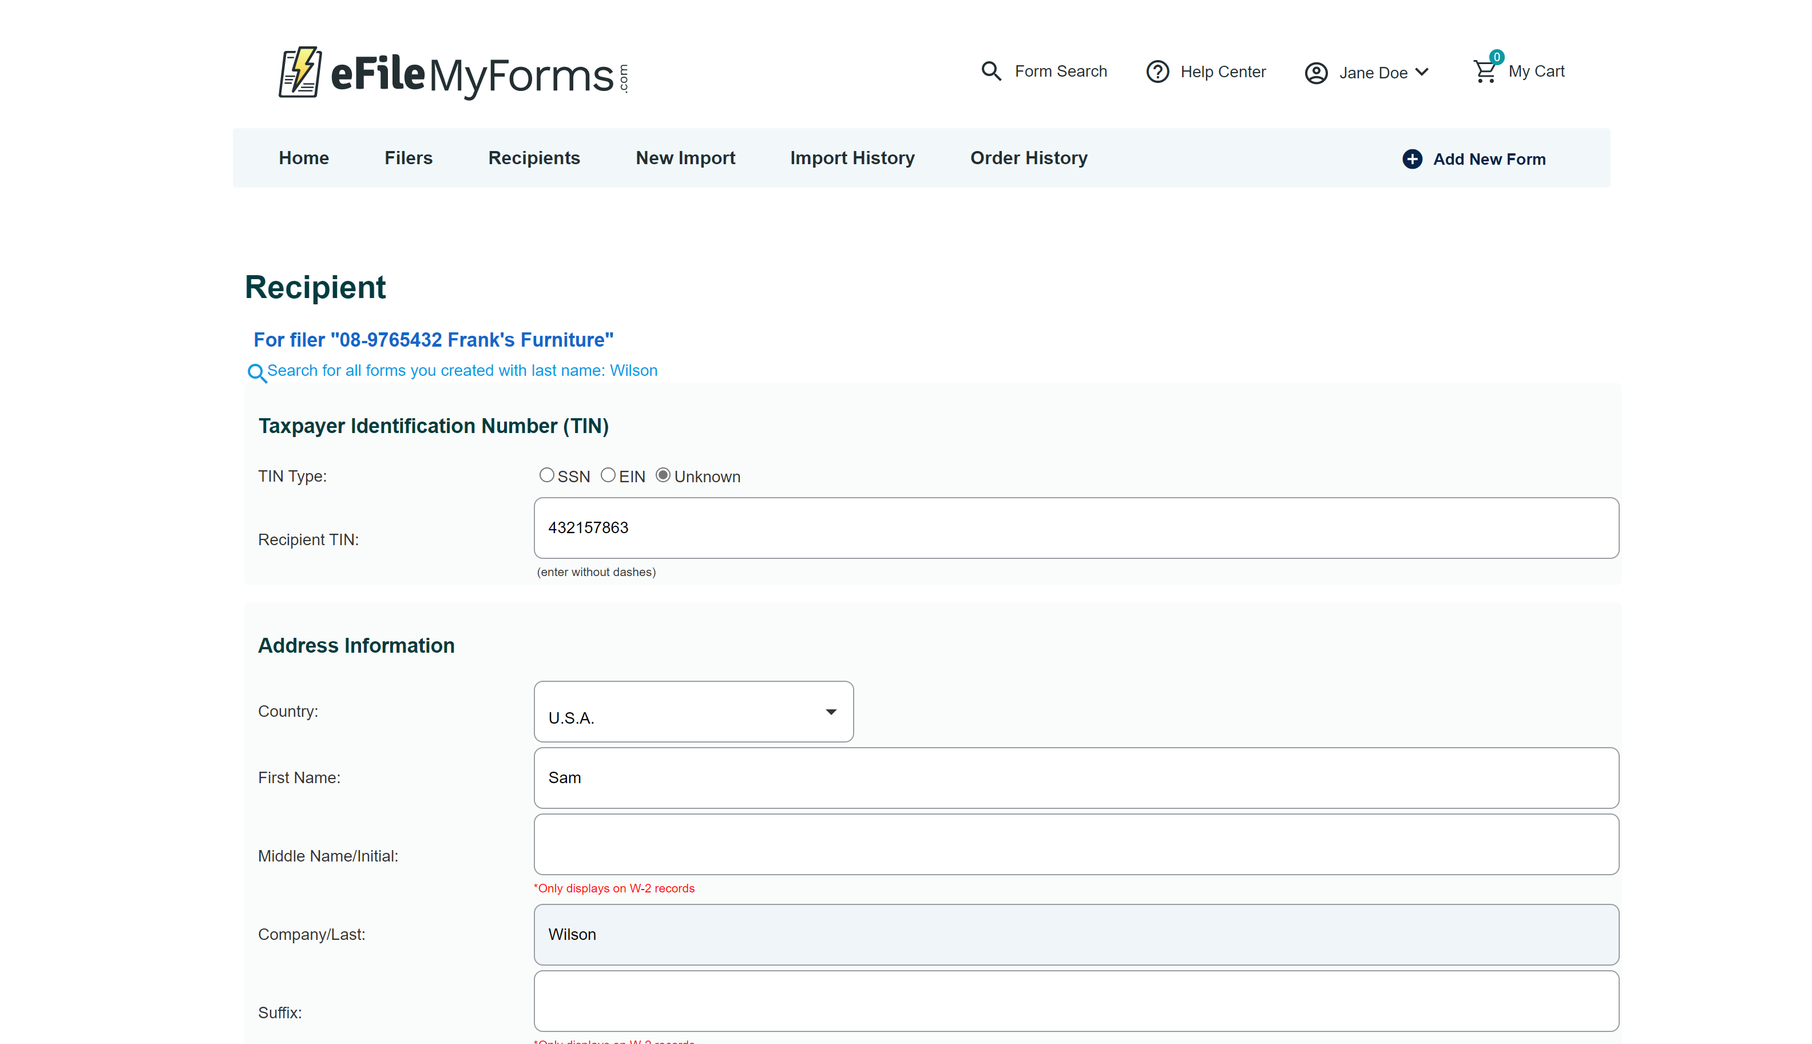This screenshot has width=1812, height=1044.
Task: Select the SSN TIN type radio
Action: click(546, 475)
